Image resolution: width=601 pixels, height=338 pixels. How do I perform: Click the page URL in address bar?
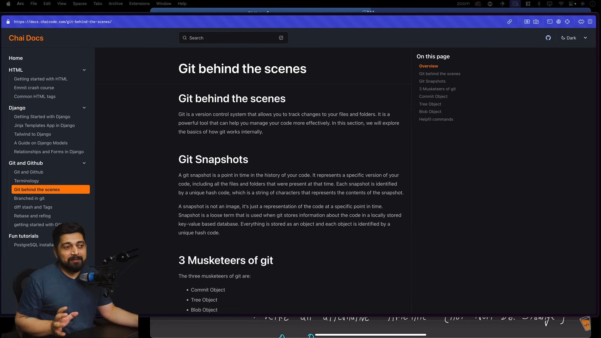click(63, 22)
